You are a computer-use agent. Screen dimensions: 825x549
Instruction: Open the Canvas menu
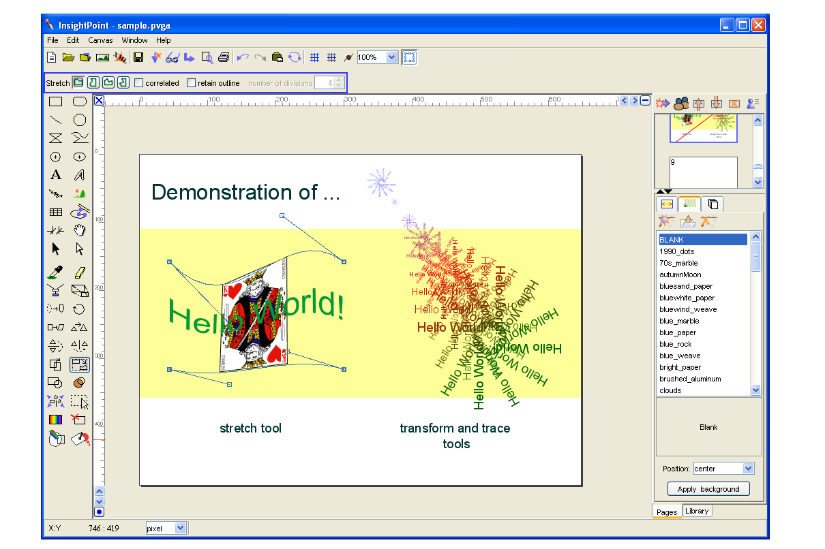[x=100, y=40]
